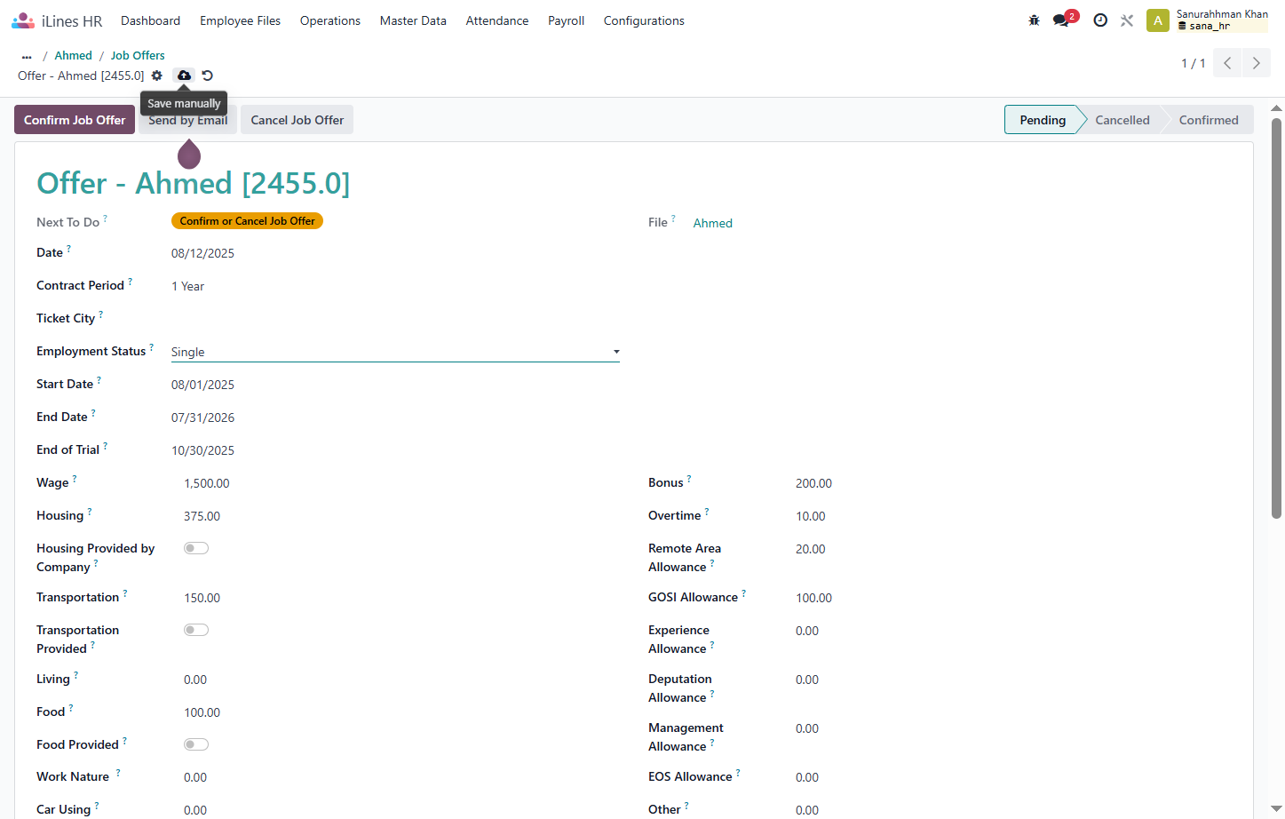This screenshot has width=1285, height=819.
Task: Click the Save manually cloud icon
Action: 184,76
